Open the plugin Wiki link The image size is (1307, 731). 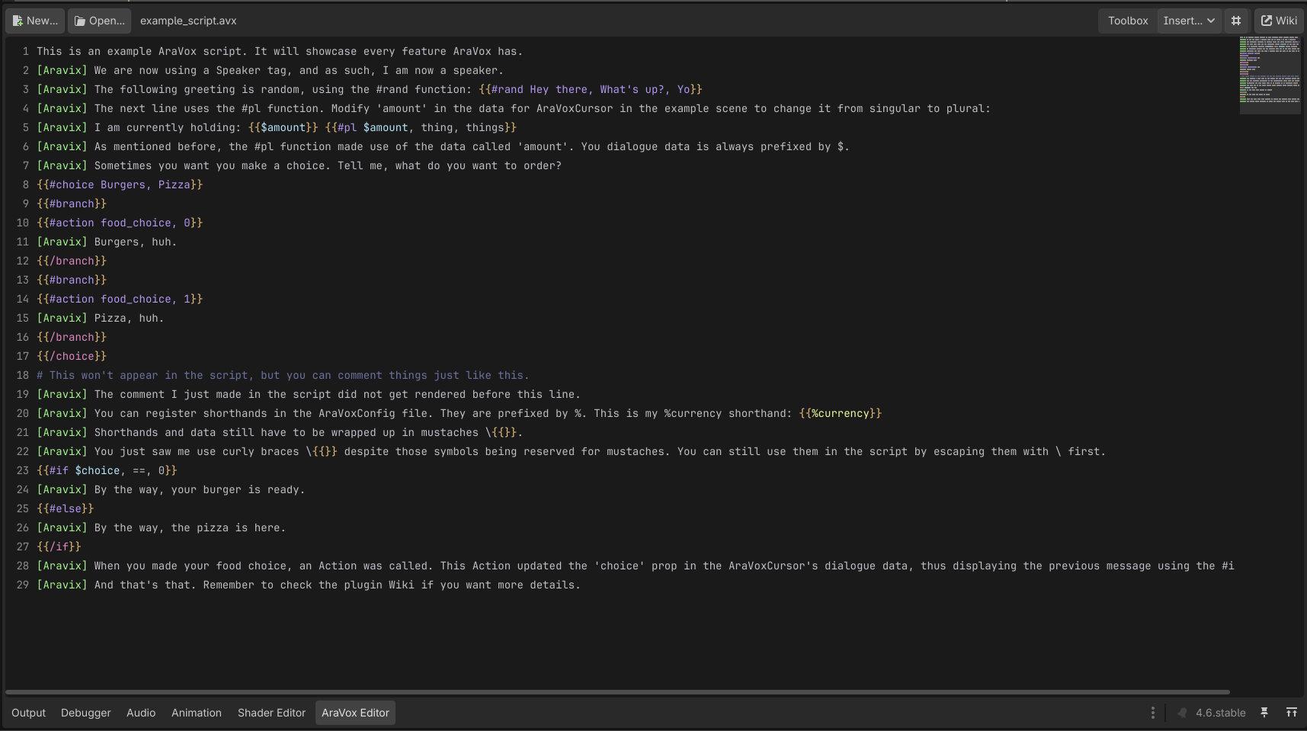(x=1279, y=21)
